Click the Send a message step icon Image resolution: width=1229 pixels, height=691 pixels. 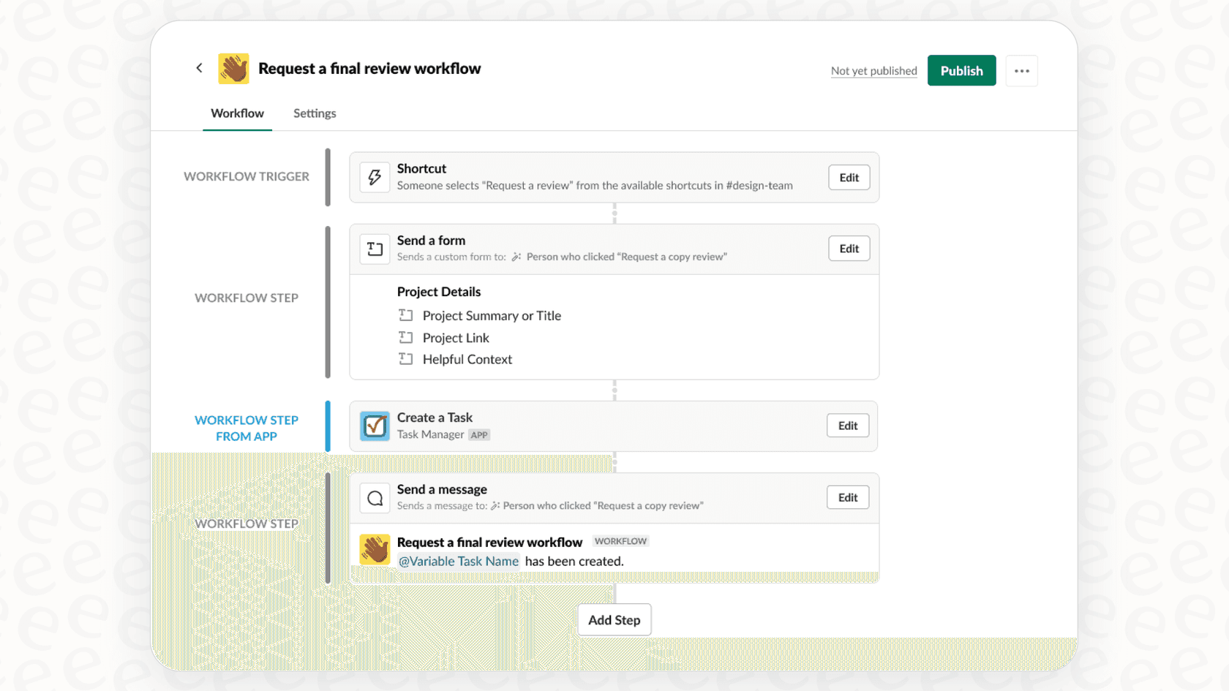pos(375,498)
